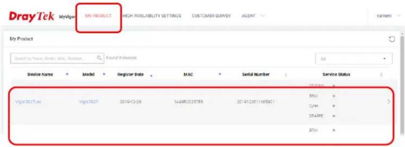Sort by Device Name column arrow

(67, 74)
